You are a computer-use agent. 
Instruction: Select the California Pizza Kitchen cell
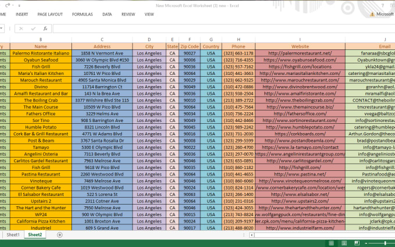(x=41, y=221)
